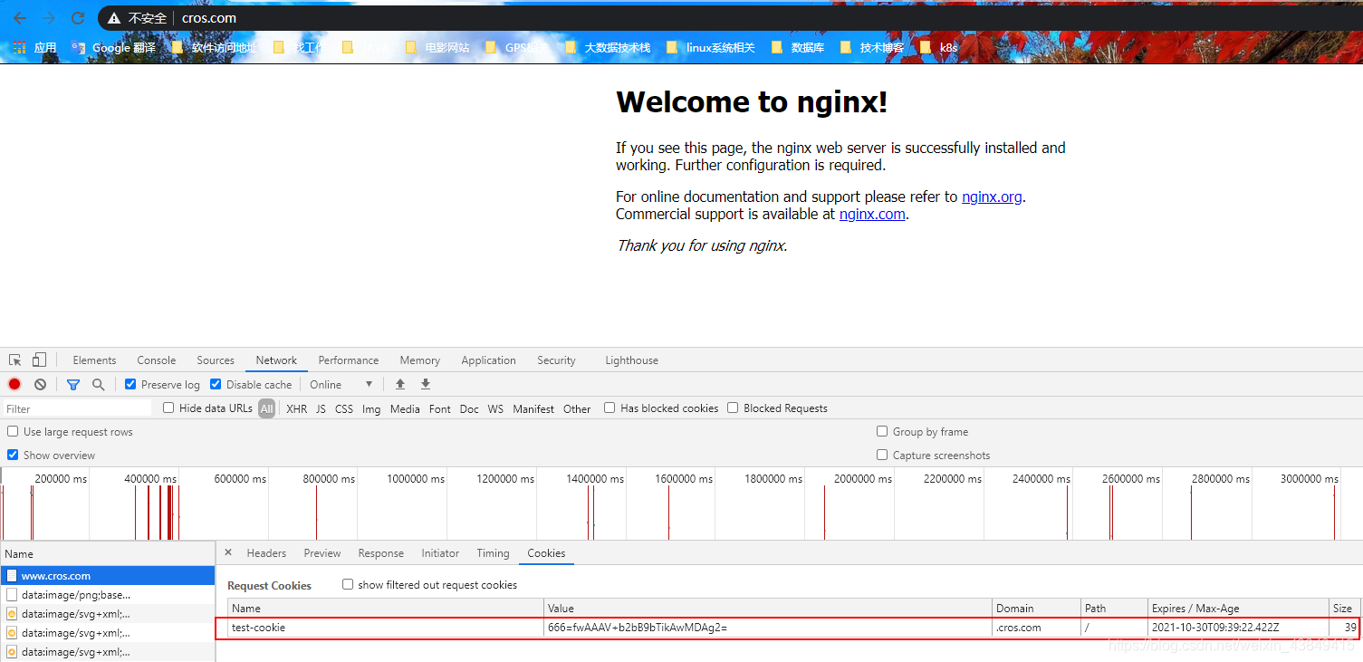This screenshot has height=662, width=1363.
Task: Filter requests by JS type
Action: pos(321,408)
